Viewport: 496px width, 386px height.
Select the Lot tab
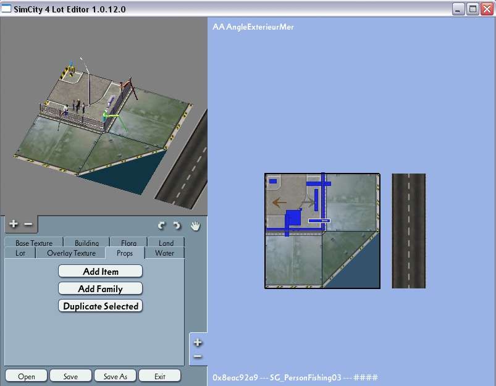coord(20,253)
